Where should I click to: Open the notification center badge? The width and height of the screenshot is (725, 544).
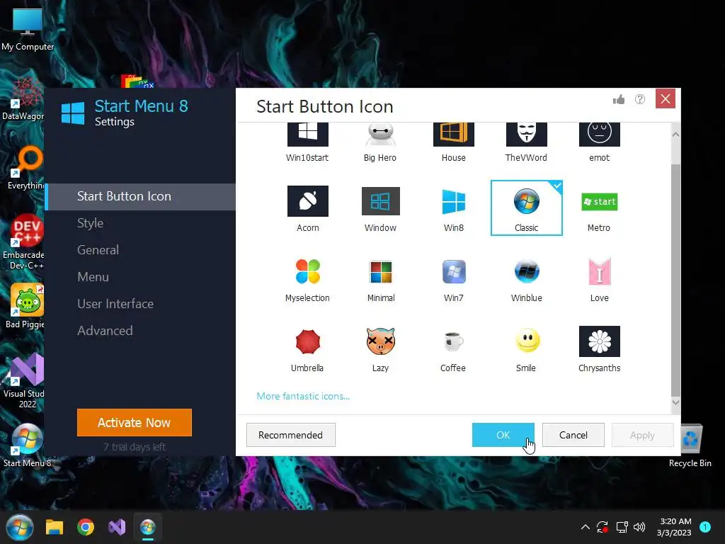coord(705,527)
